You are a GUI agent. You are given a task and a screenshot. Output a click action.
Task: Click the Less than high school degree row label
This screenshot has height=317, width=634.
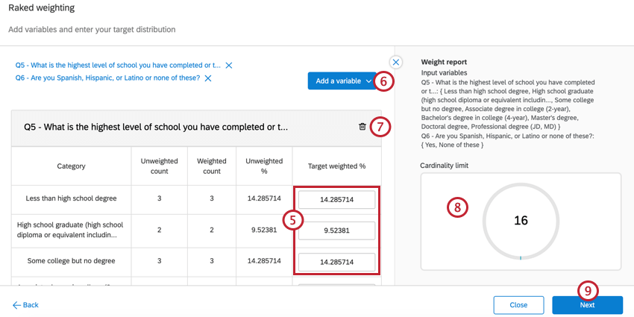pyautogui.click(x=72, y=199)
